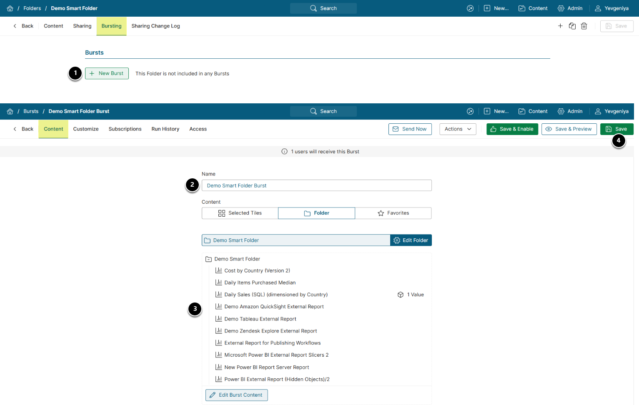Select the Folder content option

[317, 213]
